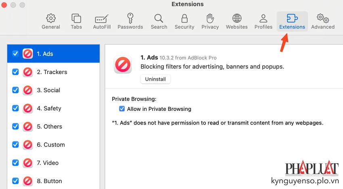Click the Uninstall button
Viewport: 343px width, 189px height.
[x=155, y=79]
